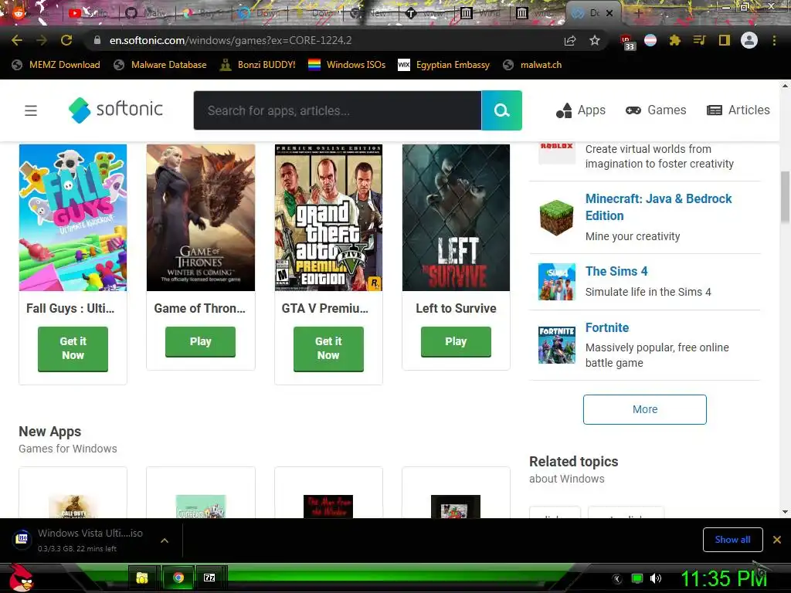This screenshot has width=791, height=593.
Task: Open the Softonic hamburger menu
Action: 31,110
